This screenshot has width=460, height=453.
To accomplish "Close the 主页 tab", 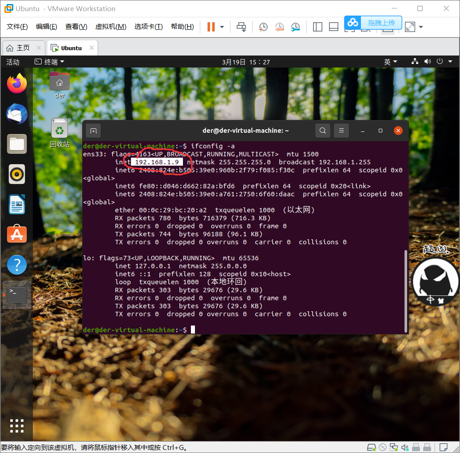I will pyautogui.click(x=39, y=48).
